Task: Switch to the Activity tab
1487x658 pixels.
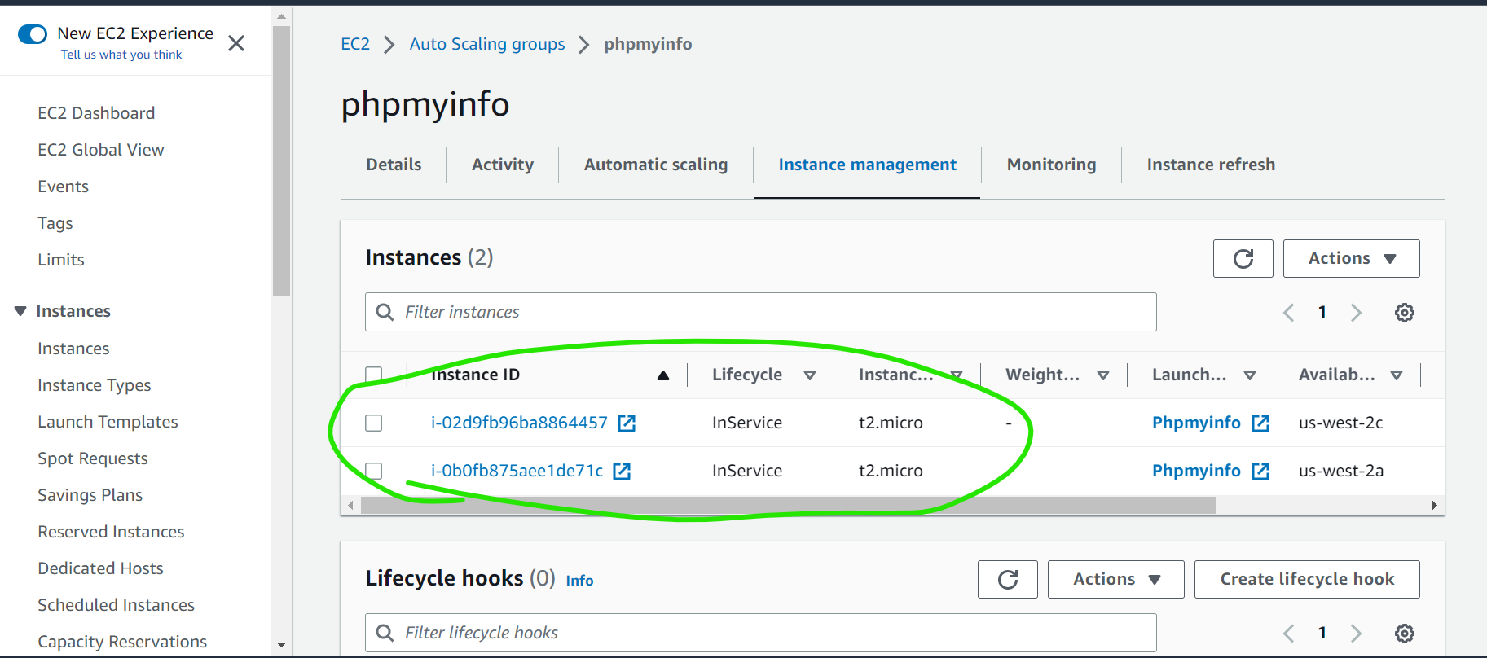Action: [503, 164]
